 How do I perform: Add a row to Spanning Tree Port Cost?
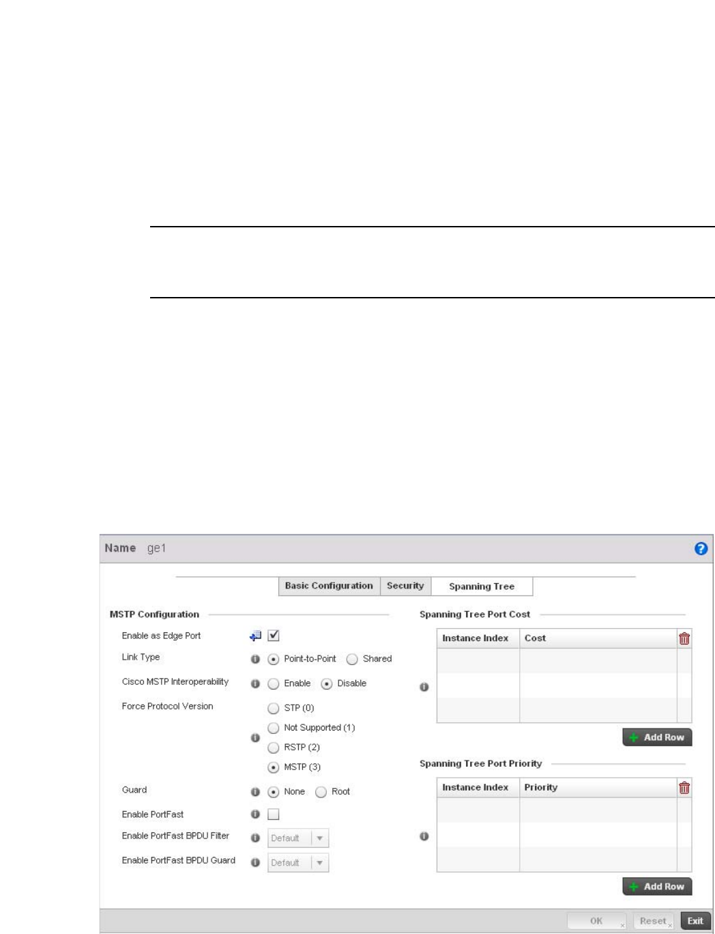[x=657, y=737]
